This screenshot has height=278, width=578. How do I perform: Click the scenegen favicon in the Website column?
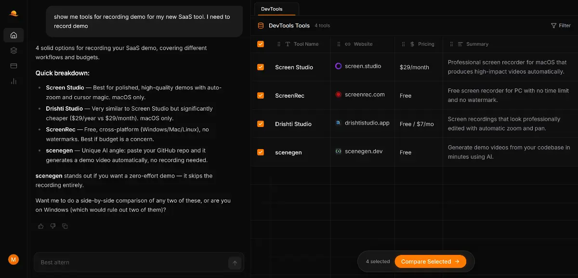338,151
